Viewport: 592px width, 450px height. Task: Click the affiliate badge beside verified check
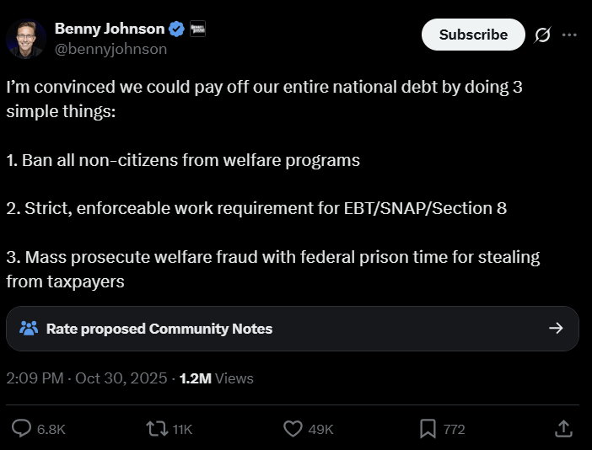[x=198, y=29]
